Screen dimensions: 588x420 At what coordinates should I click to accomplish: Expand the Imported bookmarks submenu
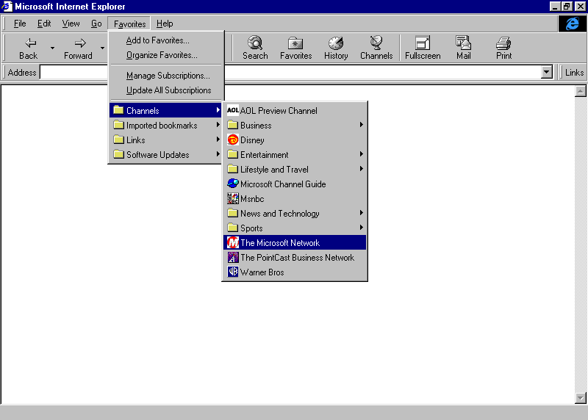coord(166,125)
